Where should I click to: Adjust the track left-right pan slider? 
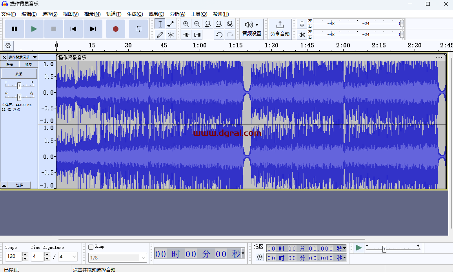(x=19, y=97)
